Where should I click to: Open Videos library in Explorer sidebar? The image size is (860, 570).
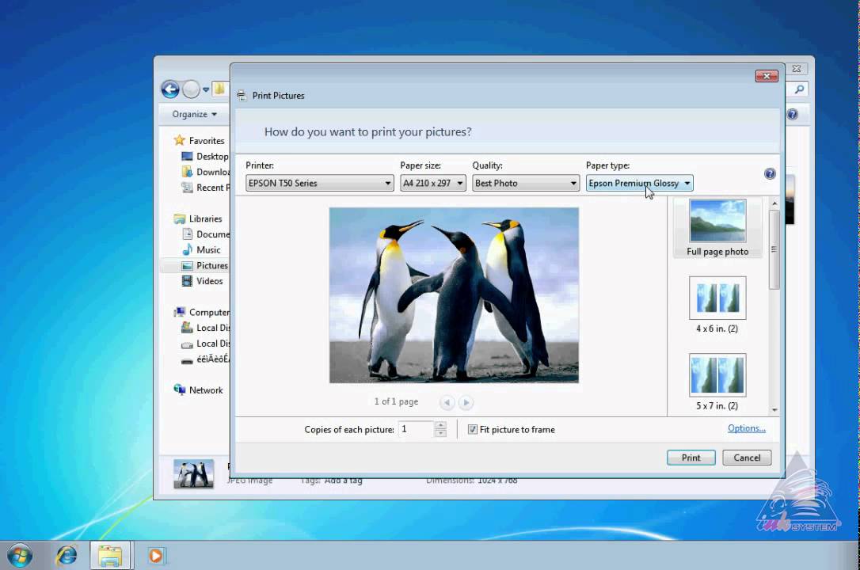coord(210,281)
